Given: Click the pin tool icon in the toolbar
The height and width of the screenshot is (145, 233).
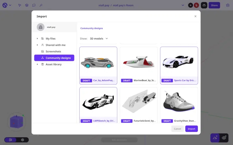Looking at the screenshot, I should [x=41, y=5].
